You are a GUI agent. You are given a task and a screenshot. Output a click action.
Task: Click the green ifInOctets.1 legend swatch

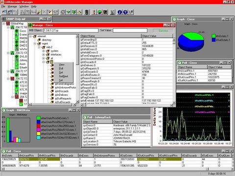tap(213, 36)
